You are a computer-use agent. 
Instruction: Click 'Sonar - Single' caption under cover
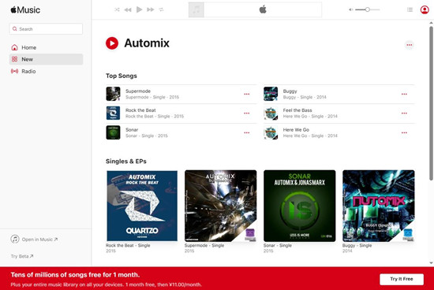pyautogui.click(x=278, y=245)
